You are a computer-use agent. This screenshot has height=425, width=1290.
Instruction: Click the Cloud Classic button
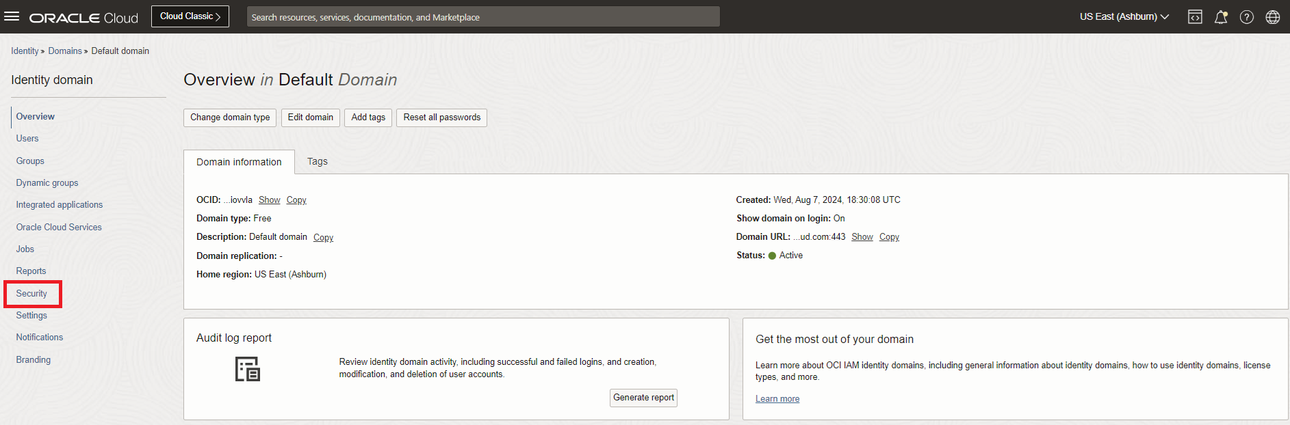[190, 16]
